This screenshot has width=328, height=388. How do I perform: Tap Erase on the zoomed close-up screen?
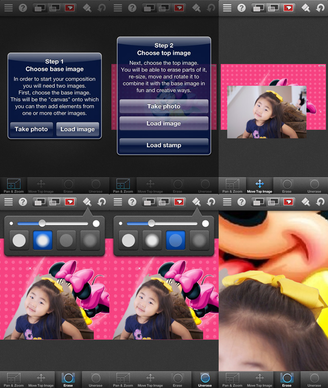[287, 380]
